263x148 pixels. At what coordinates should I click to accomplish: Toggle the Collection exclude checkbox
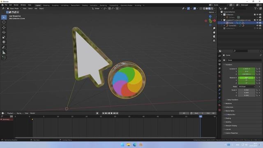coord(255,15)
